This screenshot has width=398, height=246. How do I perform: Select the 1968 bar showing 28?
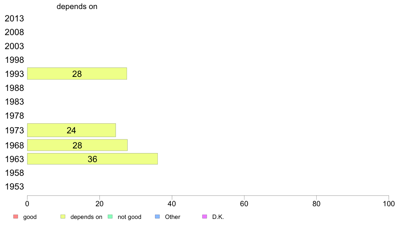77,145
